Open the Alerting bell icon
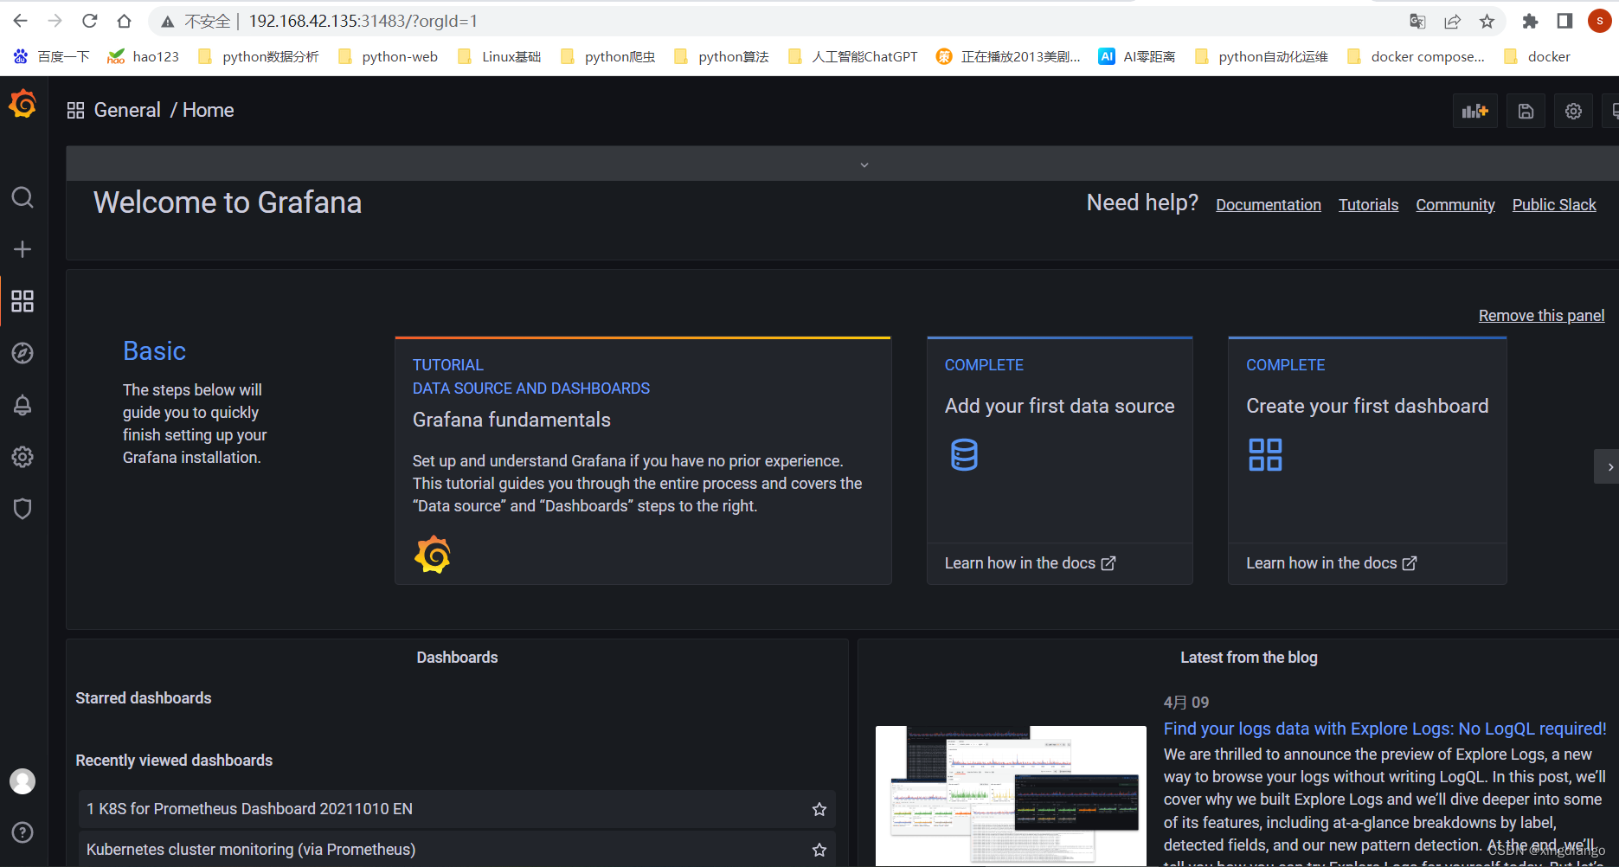Viewport: 1619px width, 867px height. (x=22, y=405)
